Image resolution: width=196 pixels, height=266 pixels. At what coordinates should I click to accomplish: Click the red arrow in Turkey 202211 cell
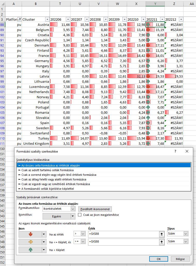click(148, 139)
